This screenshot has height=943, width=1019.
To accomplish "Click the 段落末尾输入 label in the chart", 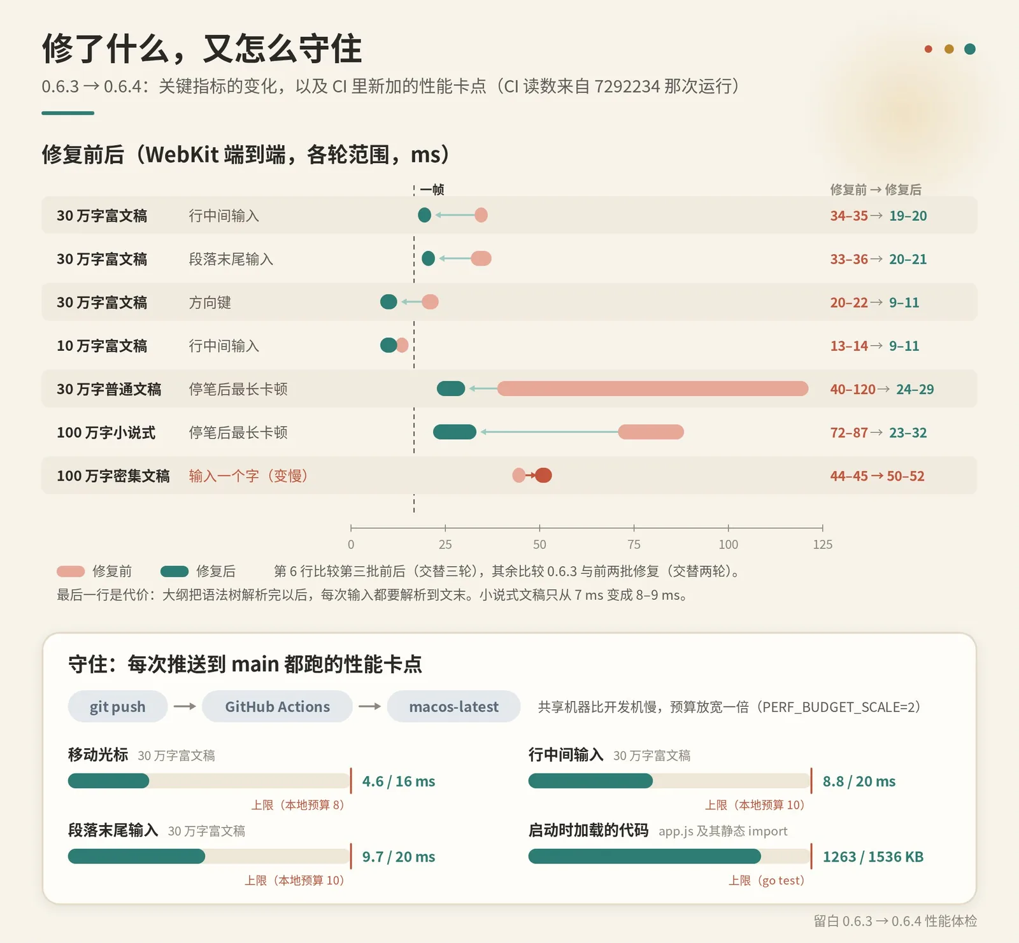I will point(231,259).
